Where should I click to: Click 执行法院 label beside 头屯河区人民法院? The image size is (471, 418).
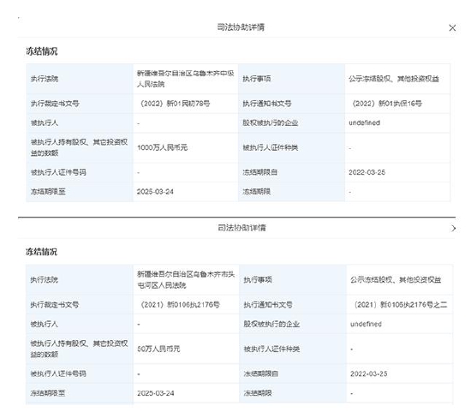[45, 280]
